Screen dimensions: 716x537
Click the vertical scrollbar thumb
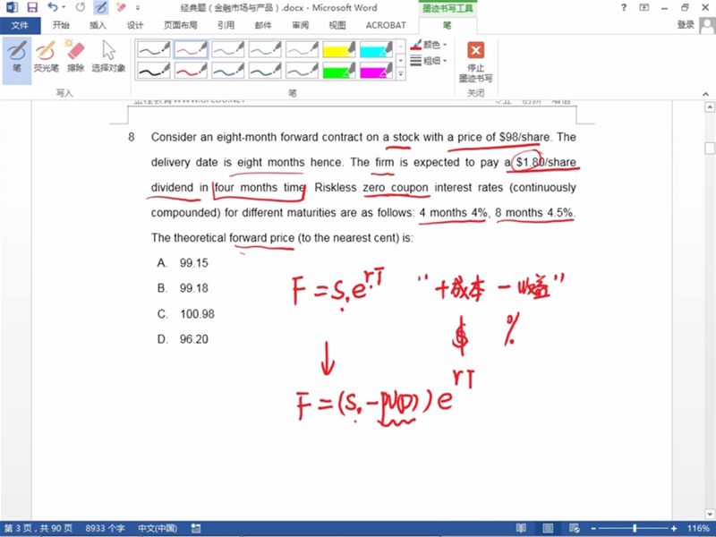(710, 149)
